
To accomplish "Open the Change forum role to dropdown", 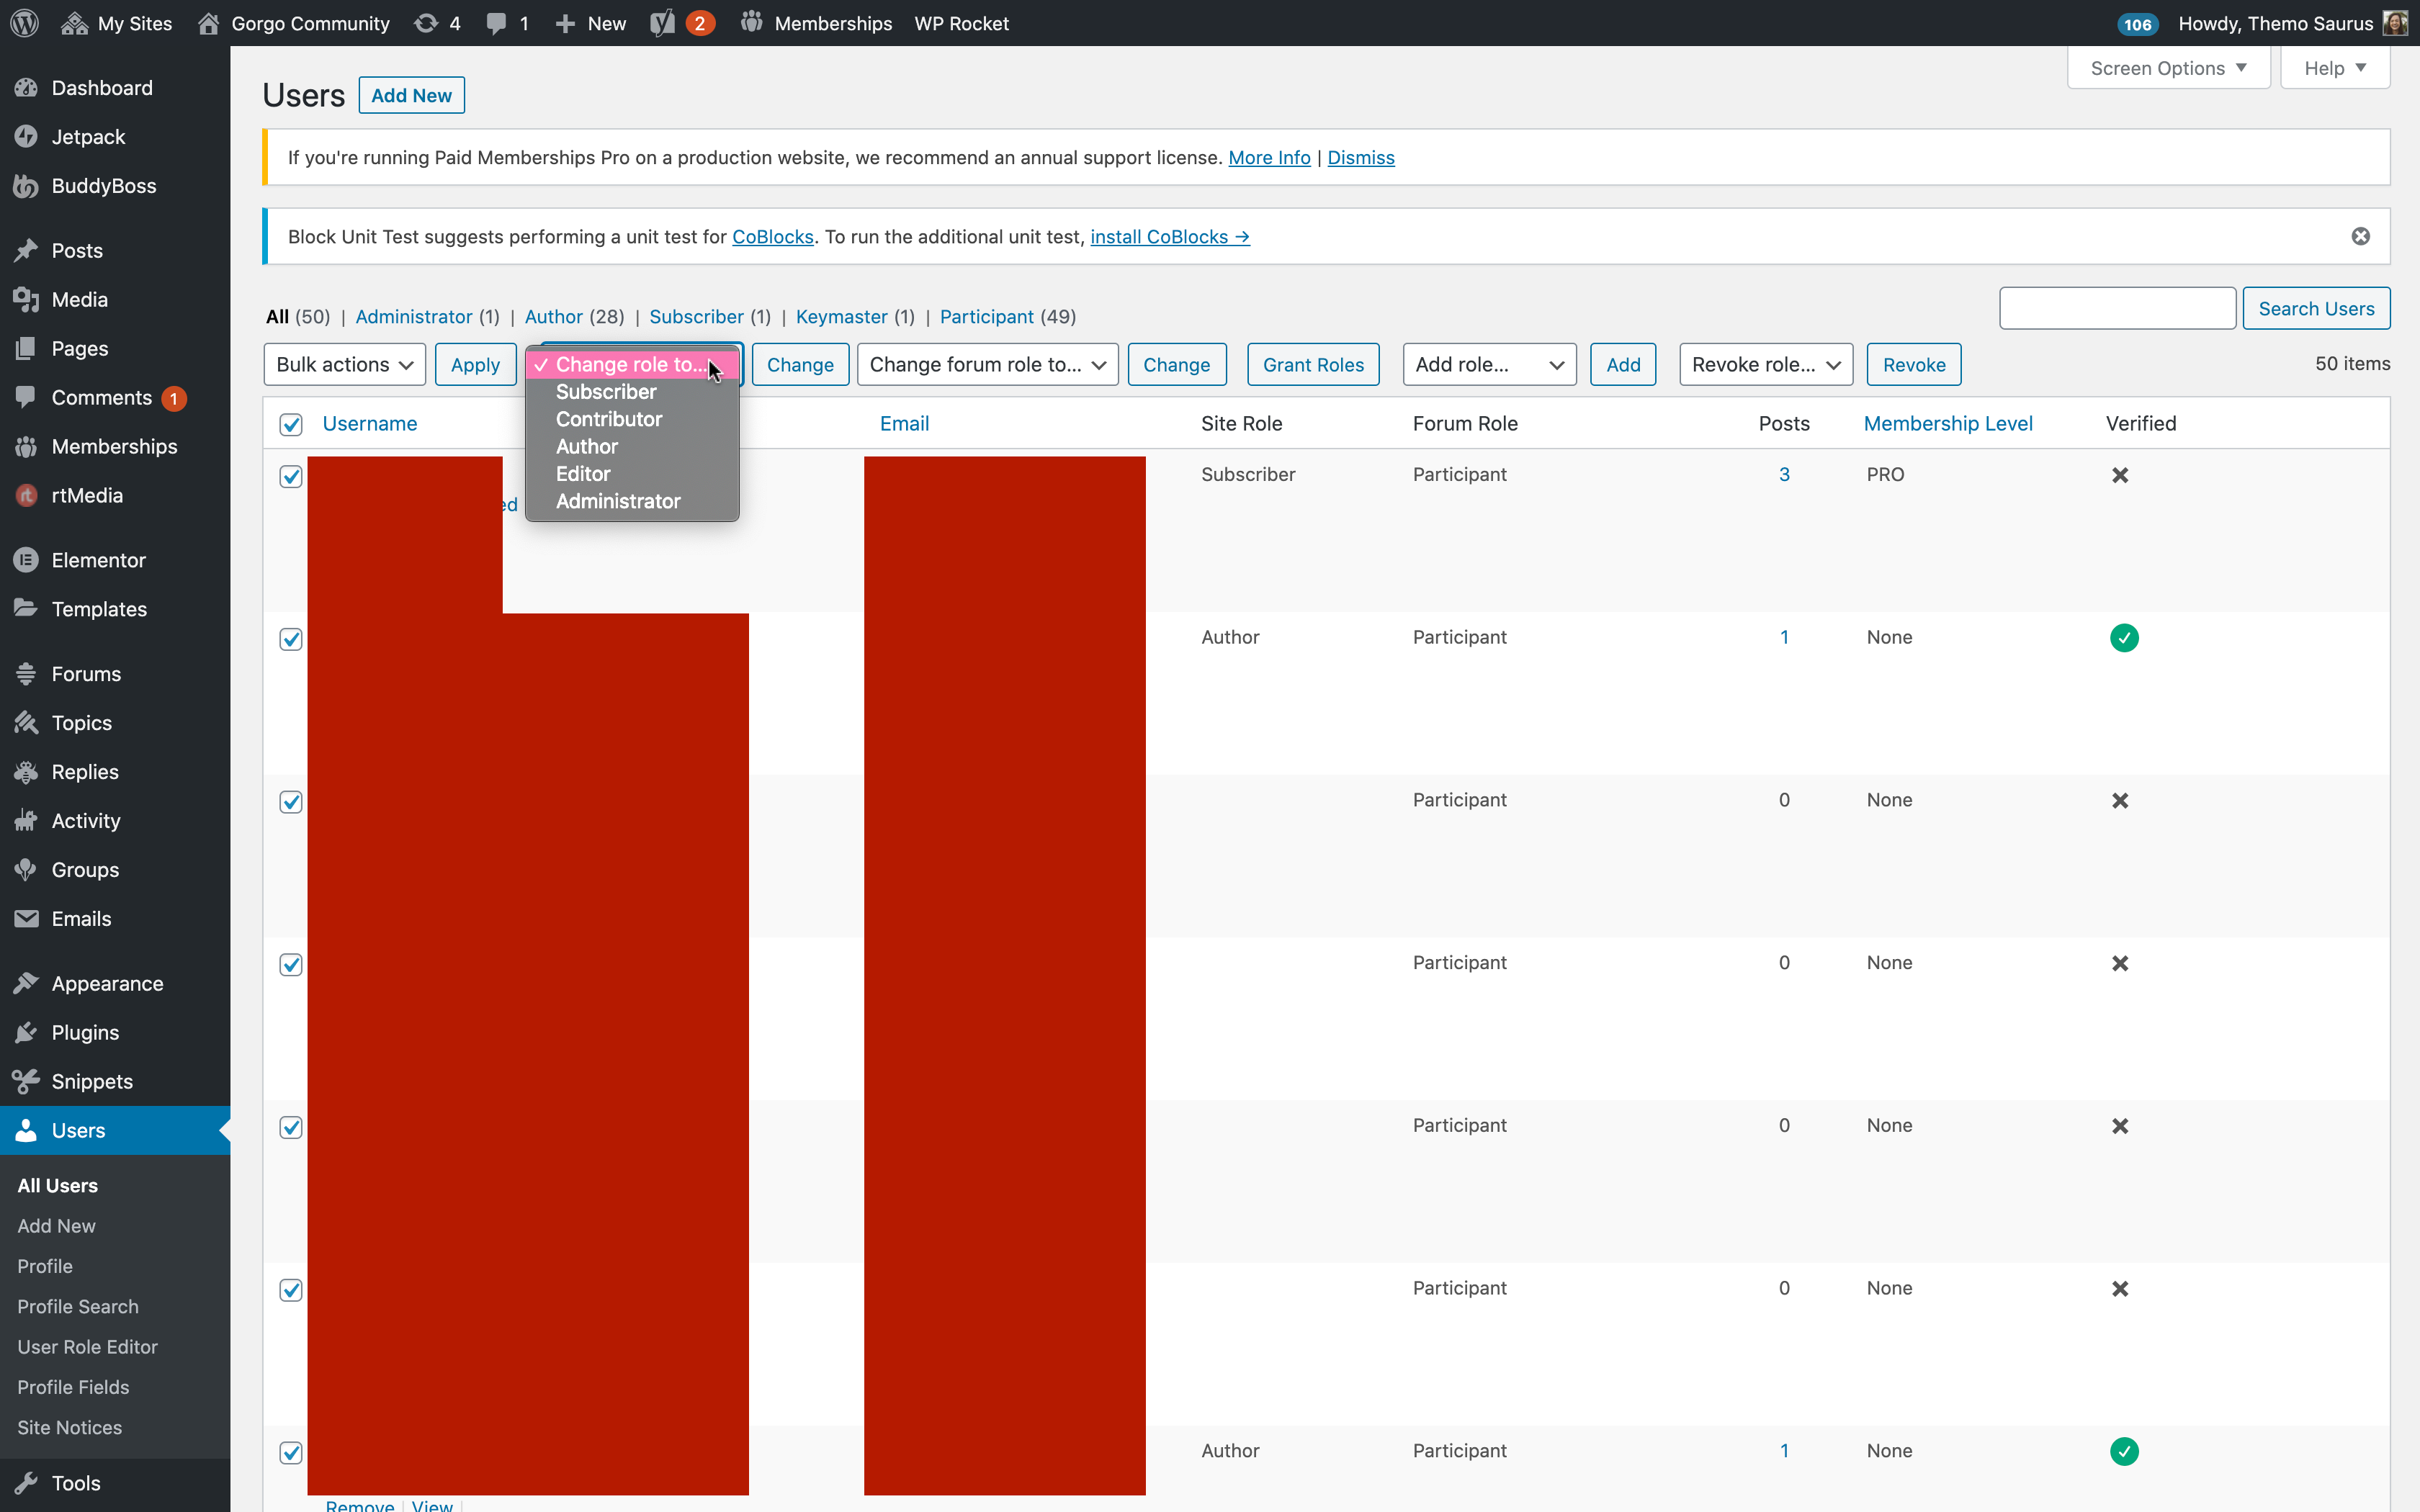I will click(x=987, y=364).
